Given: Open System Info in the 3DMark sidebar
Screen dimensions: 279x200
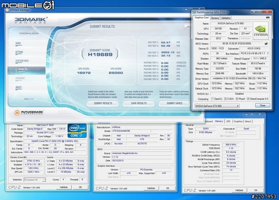Looking at the screenshot, I should [22, 61].
